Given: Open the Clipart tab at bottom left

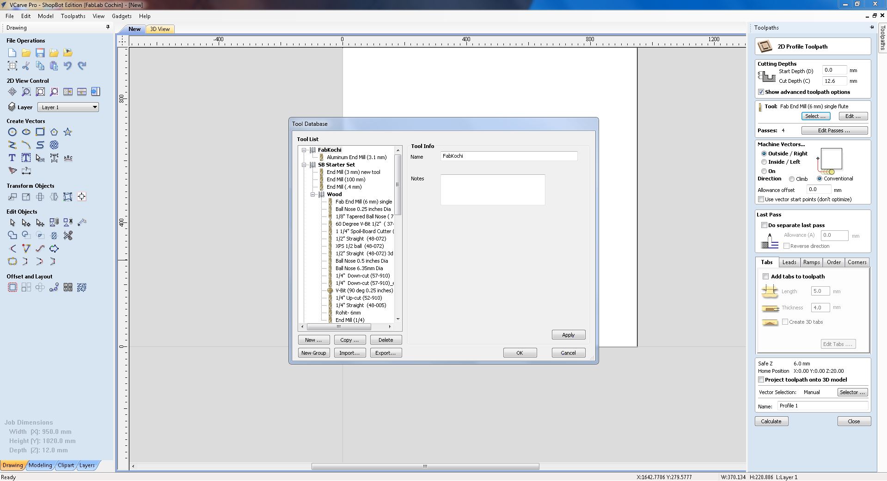Looking at the screenshot, I should [x=66, y=465].
